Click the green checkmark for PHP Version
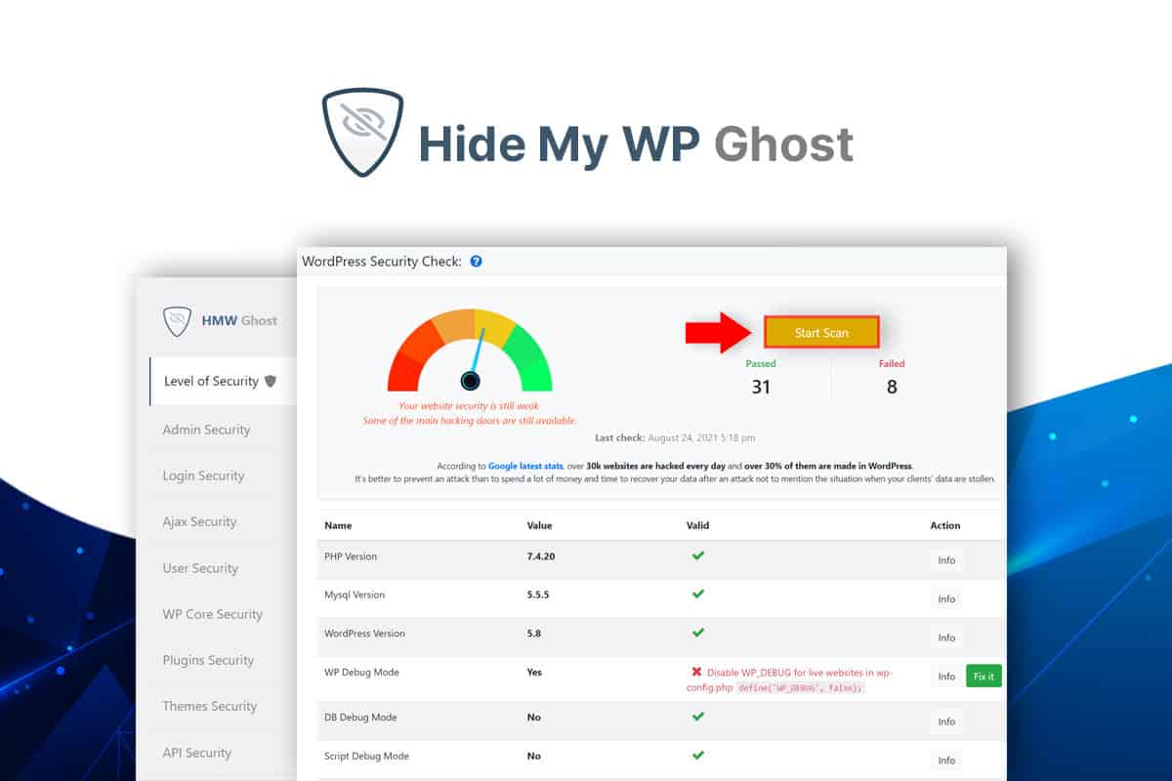 tap(697, 556)
